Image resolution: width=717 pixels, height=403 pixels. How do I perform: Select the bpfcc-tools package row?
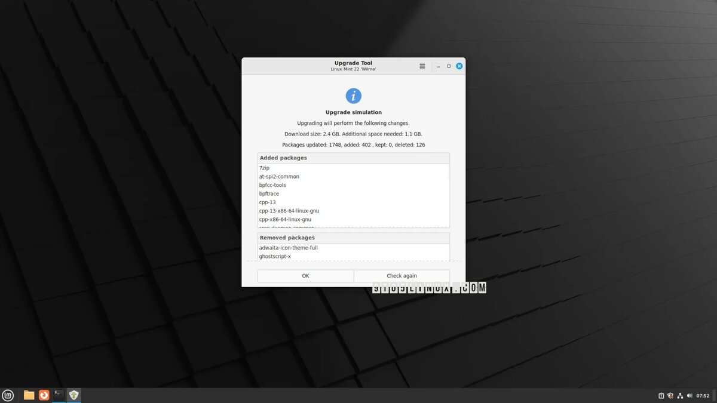coord(354,185)
